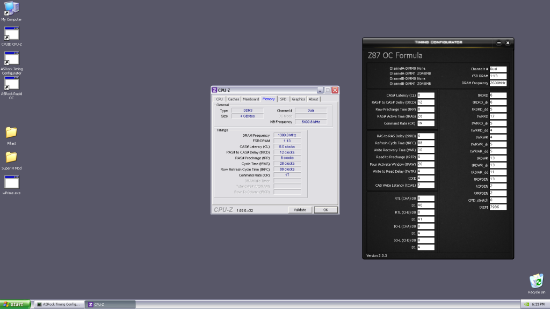Click the Size 4 GBytes field
The height and width of the screenshot is (309, 550).
248,116
